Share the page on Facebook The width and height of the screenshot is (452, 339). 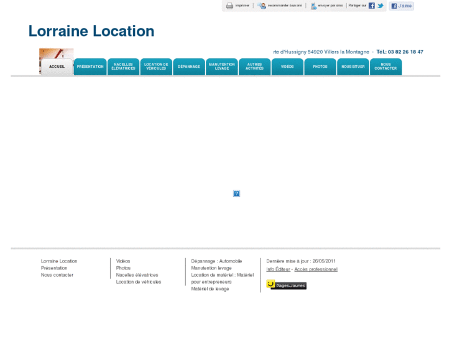point(372,6)
